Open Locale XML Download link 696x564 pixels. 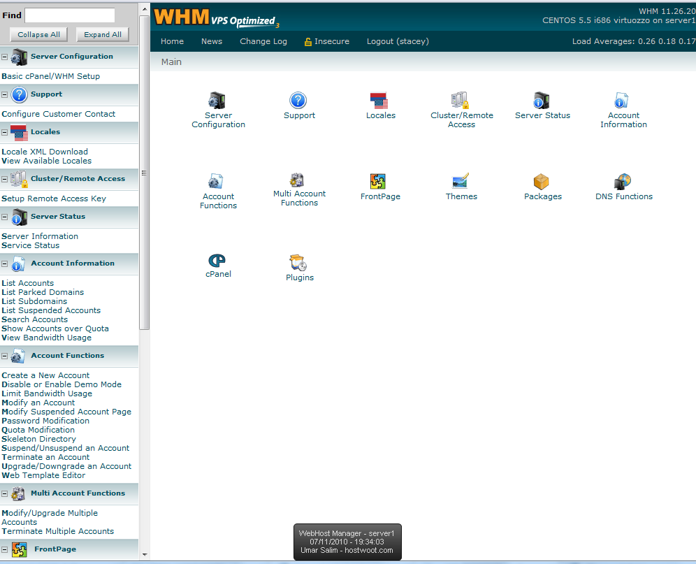point(45,152)
